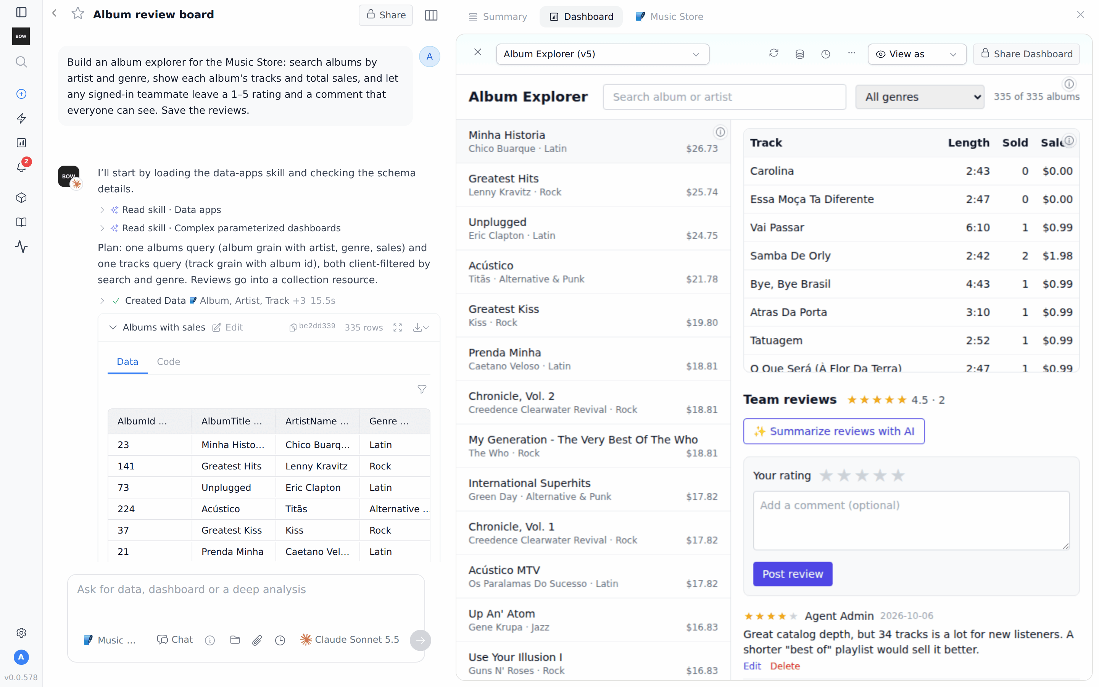Set your rating to three stars
The width and height of the screenshot is (1099, 687).
pos(862,476)
